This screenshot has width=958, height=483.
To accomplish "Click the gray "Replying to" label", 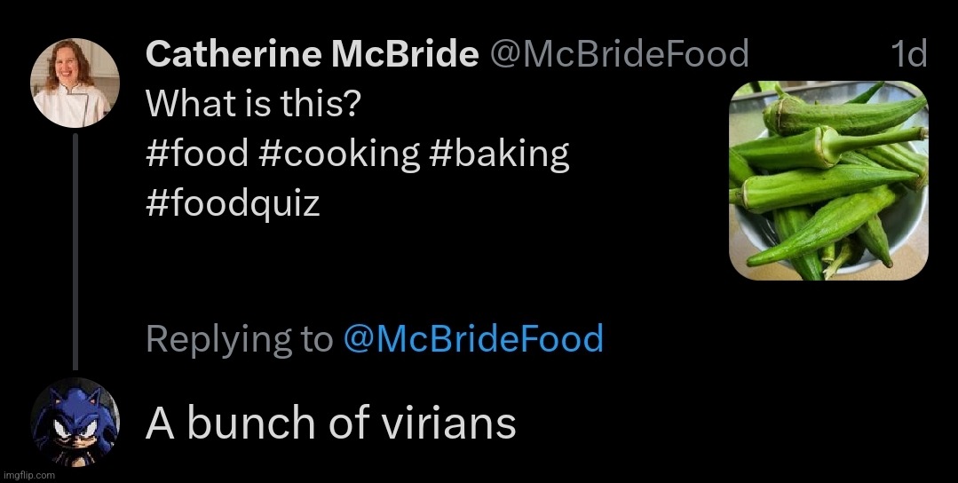I will 239,338.
